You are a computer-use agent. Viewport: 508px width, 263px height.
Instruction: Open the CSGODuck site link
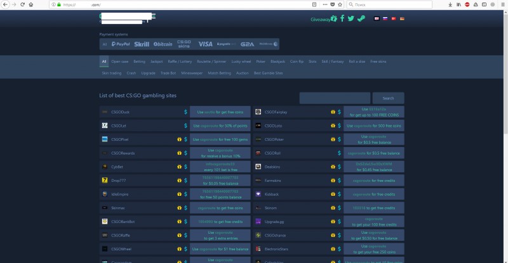pos(120,112)
